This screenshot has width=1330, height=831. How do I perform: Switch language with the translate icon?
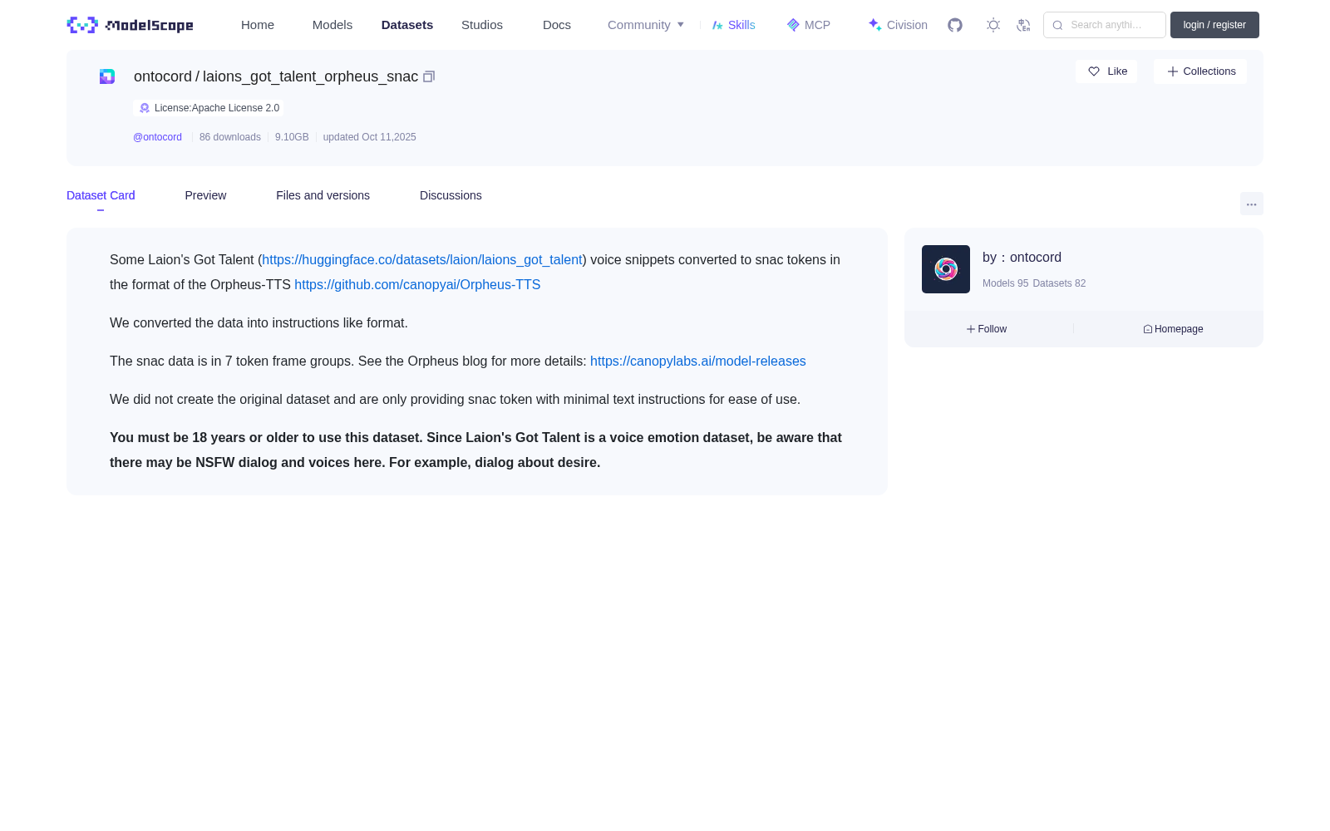[x=1023, y=25]
